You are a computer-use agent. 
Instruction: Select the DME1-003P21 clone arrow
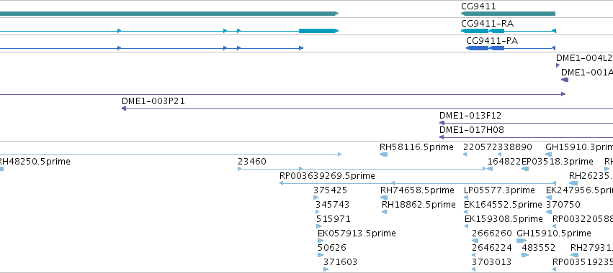(367, 108)
